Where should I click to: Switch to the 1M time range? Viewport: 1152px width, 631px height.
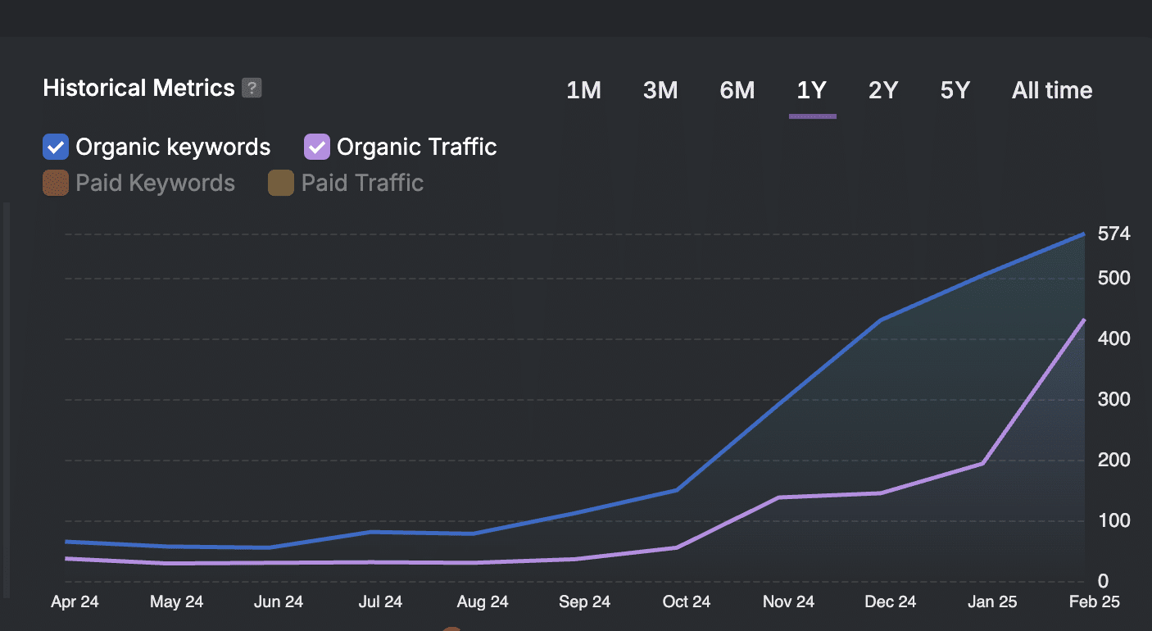click(x=583, y=90)
